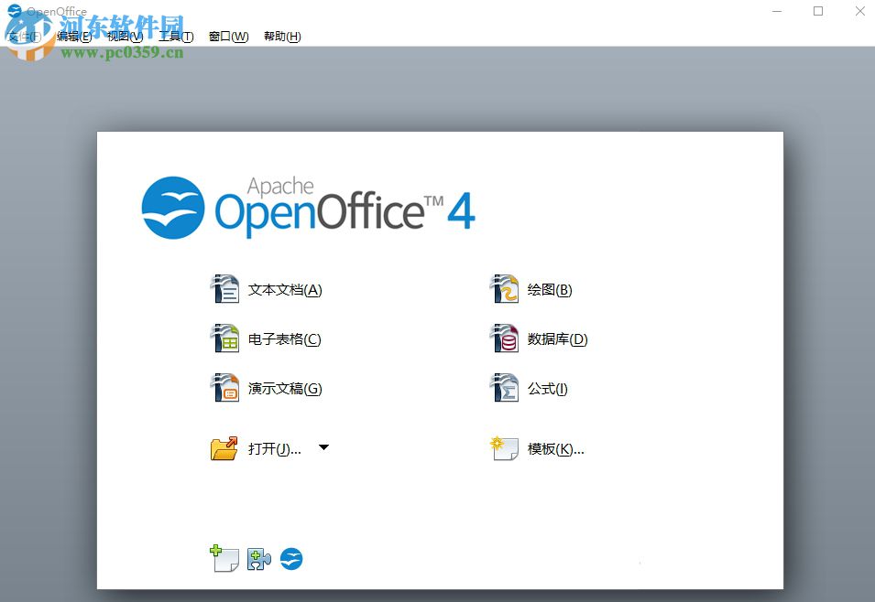Open the 帮助 menu

[x=281, y=37]
